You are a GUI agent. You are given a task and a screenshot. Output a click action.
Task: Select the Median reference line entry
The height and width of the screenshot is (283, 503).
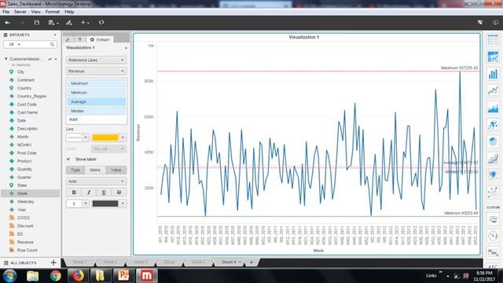pos(97,111)
